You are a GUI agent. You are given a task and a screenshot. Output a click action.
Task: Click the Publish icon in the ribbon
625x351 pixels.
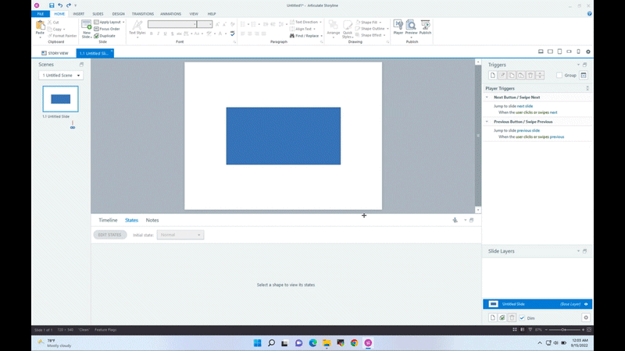point(425,27)
